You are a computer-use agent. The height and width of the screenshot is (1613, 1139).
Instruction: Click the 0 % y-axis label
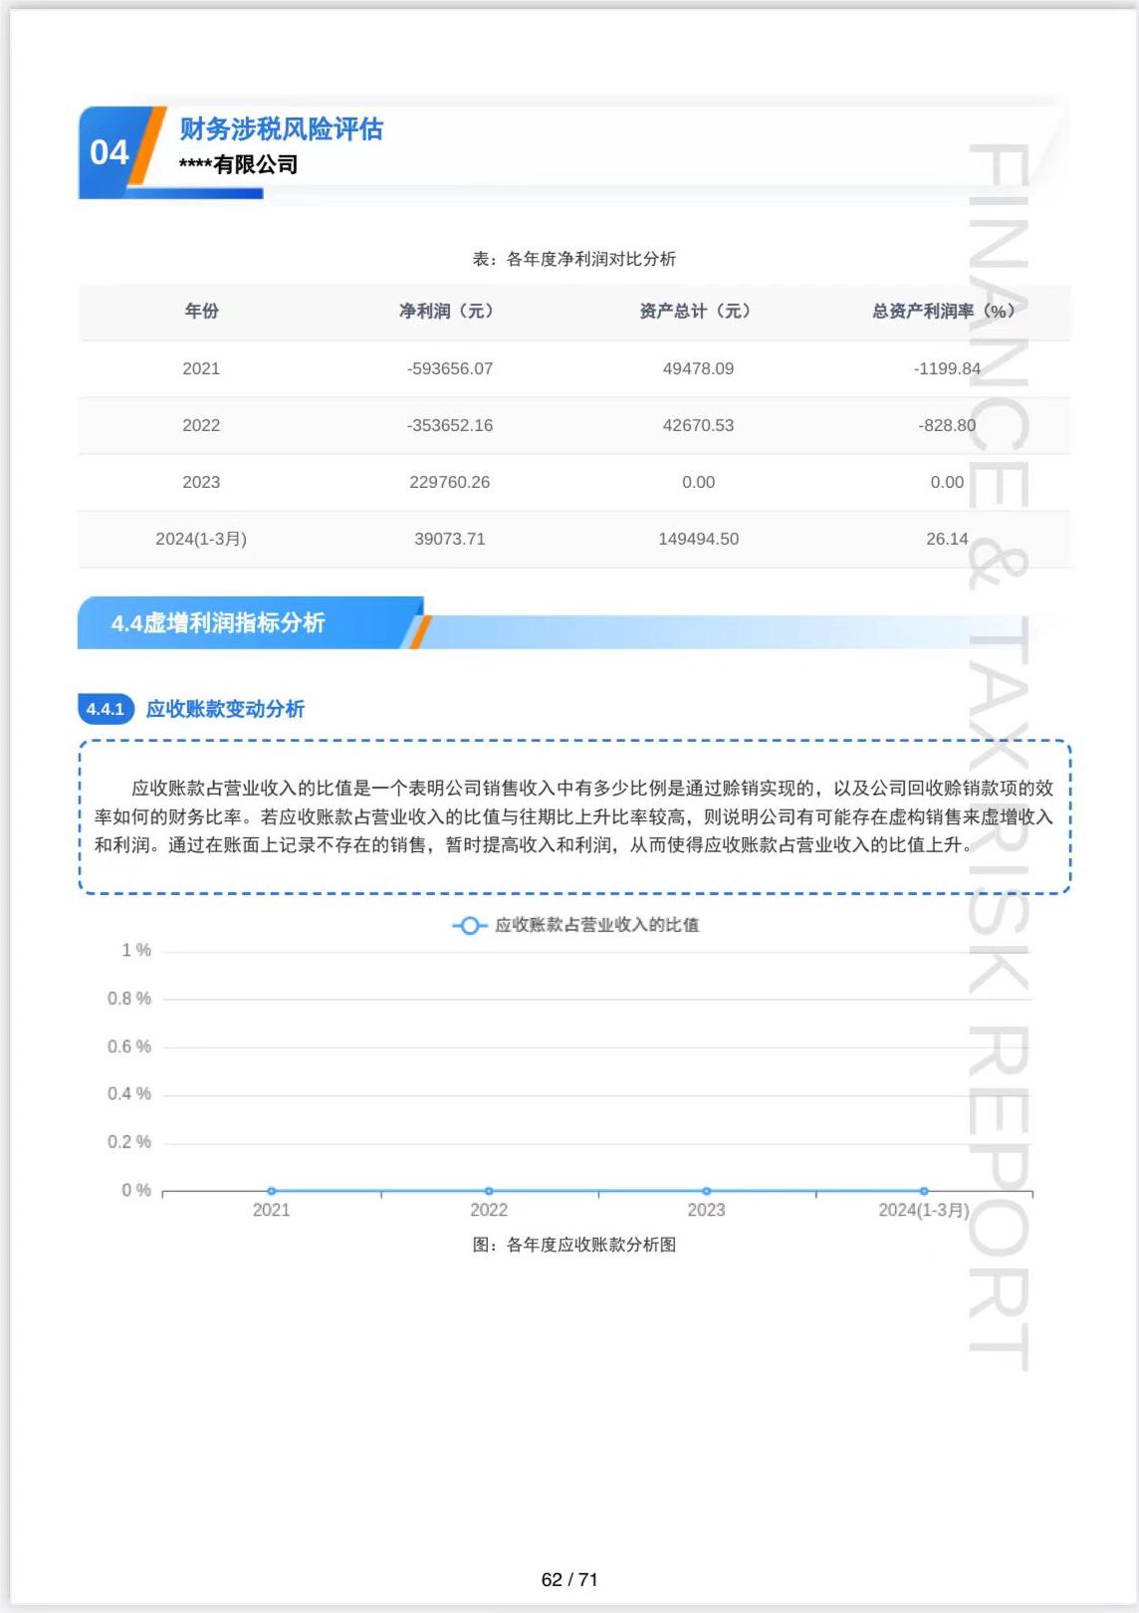tap(136, 1191)
